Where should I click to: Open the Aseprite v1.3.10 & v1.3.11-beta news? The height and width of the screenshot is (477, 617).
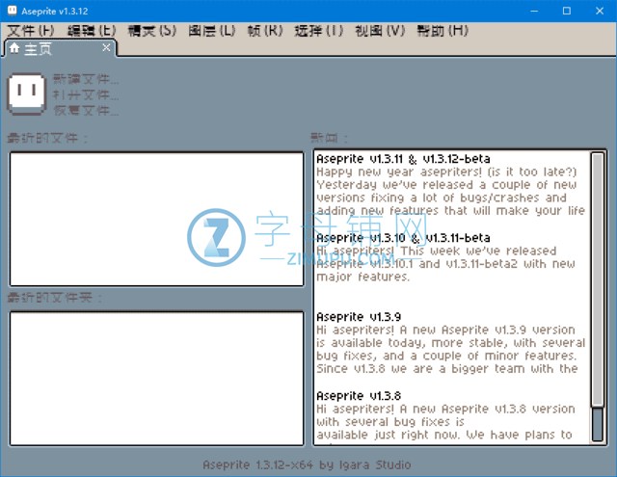[x=403, y=238]
